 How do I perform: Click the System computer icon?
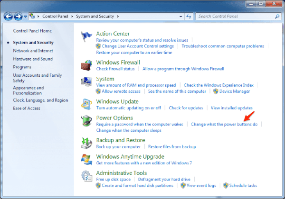[x=87, y=82]
